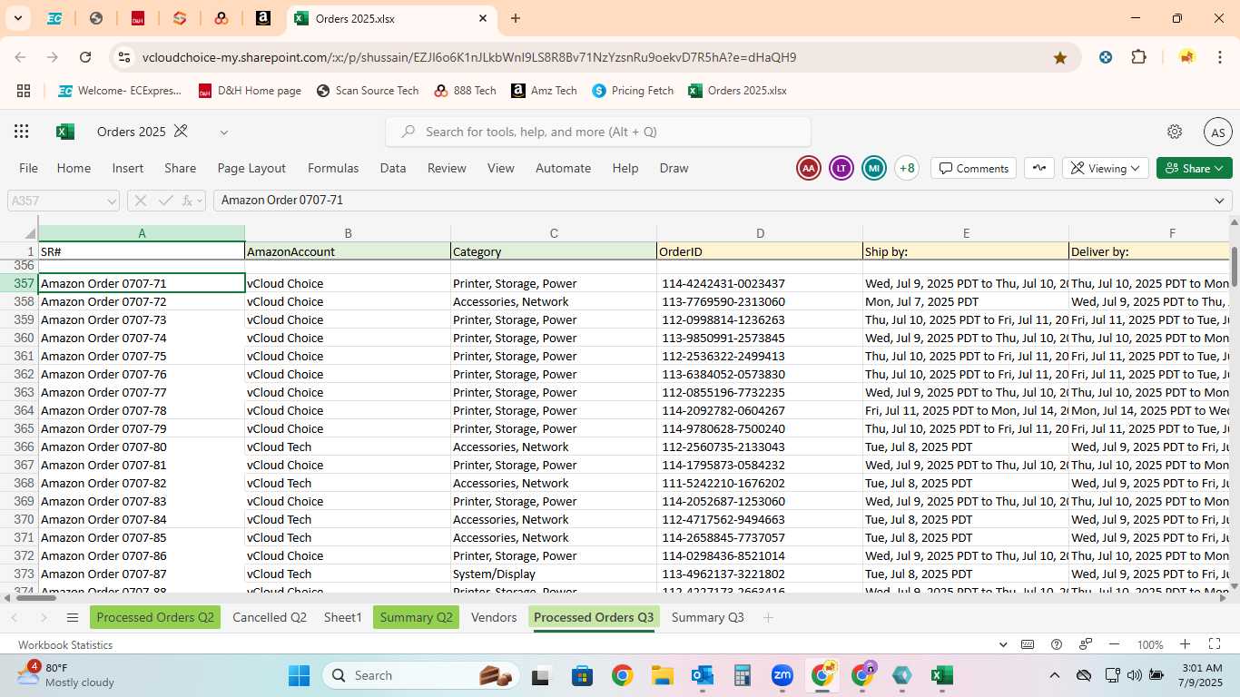Open the Microsoft 365 app launcher grid

[x=22, y=132]
